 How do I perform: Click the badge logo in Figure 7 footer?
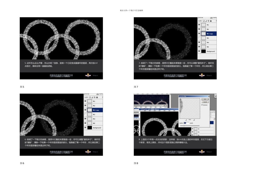point(202,75)
